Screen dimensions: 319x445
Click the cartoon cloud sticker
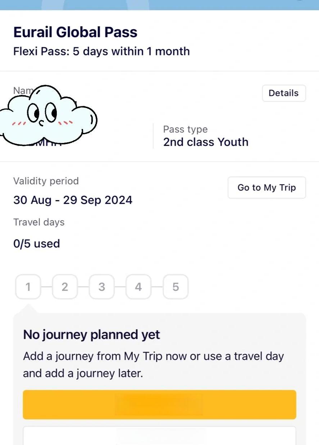pyautogui.click(x=47, y=116)
